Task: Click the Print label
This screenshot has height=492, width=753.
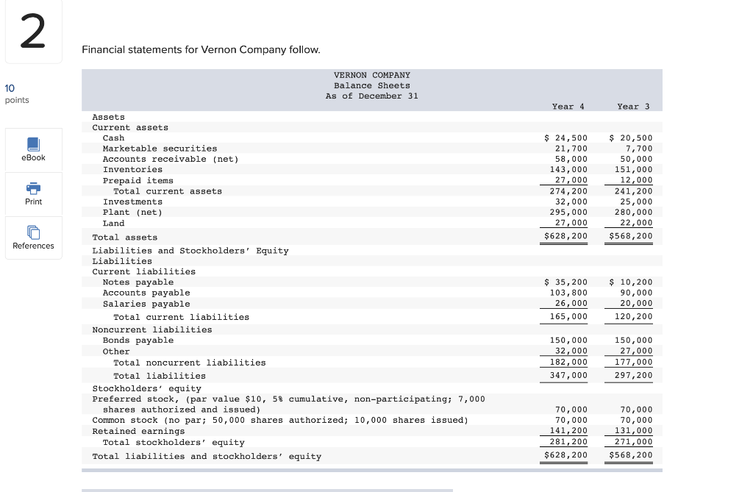Action: (x=33, y=202)
